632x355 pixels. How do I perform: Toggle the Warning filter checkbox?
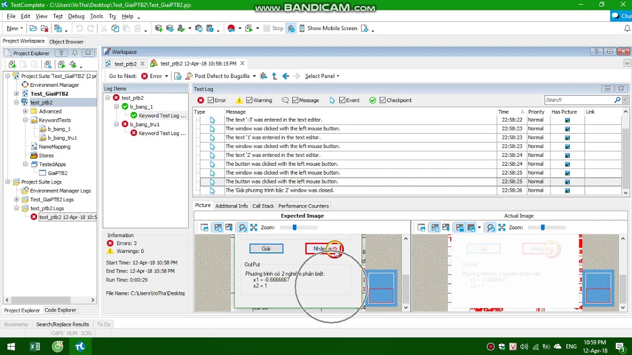249,100
